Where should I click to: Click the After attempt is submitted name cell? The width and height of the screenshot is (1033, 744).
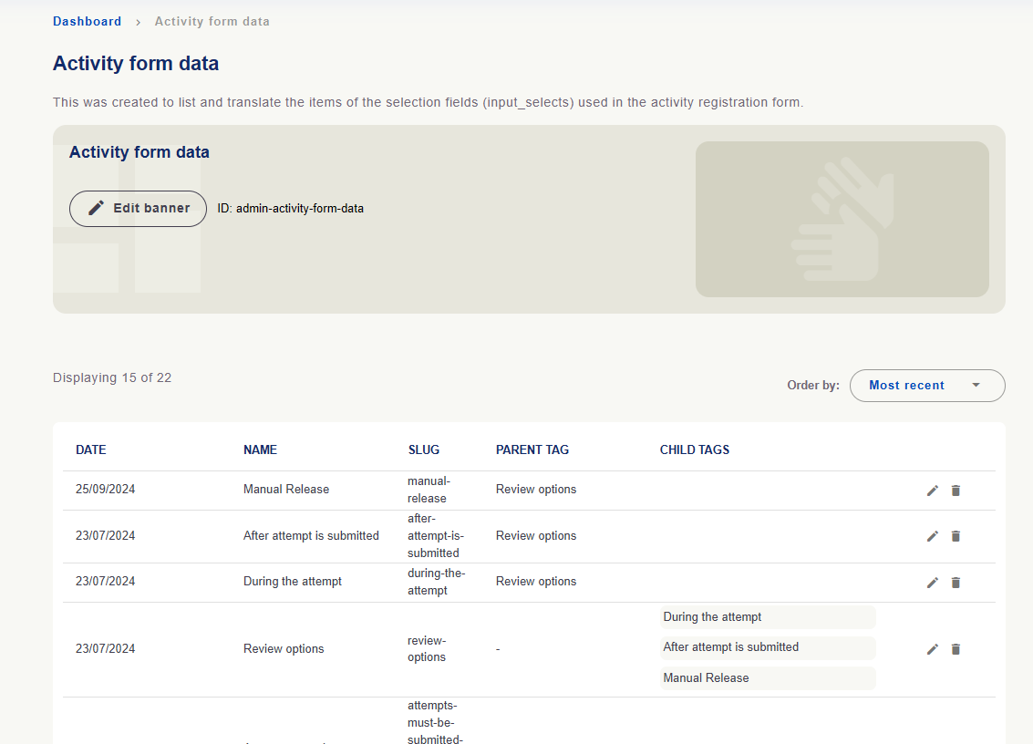pyautogui.click(x=311, y=536)
